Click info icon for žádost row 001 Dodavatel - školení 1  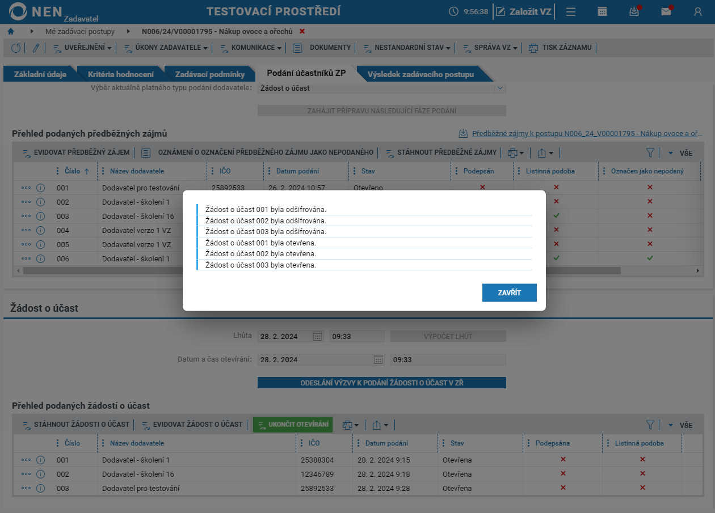[40, 460]
